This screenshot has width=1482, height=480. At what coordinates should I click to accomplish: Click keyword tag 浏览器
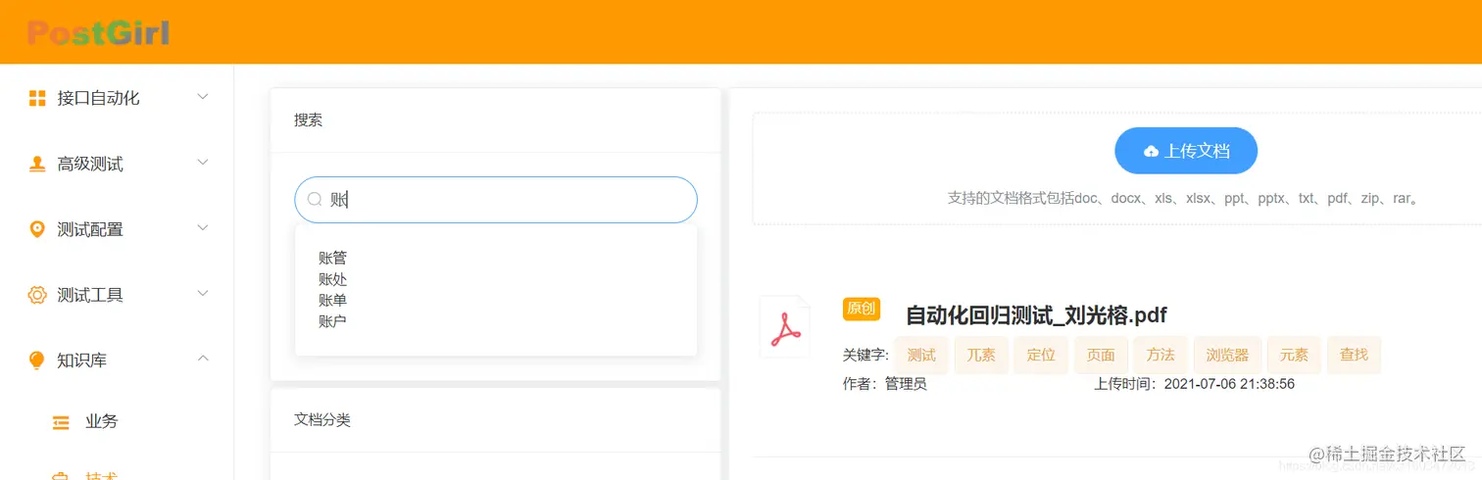1227,356
